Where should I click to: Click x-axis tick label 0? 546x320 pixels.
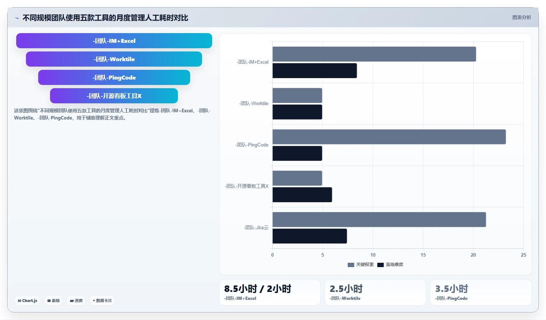272,255
